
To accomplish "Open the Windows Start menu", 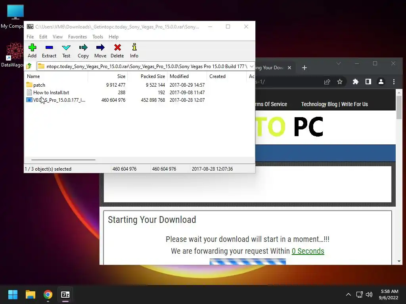I will [13, 294].
